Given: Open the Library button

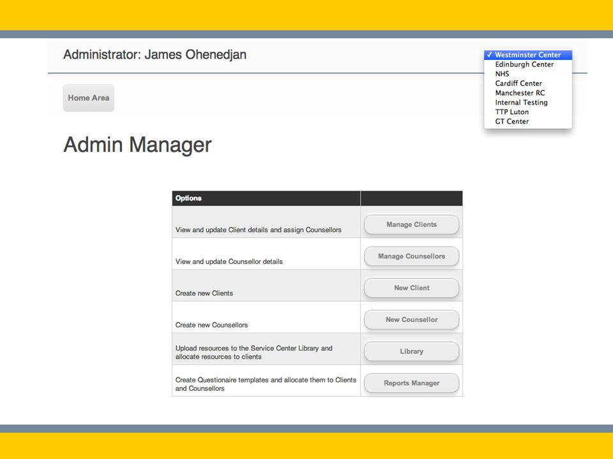Looking at the screenshot, I should (411, 351).
